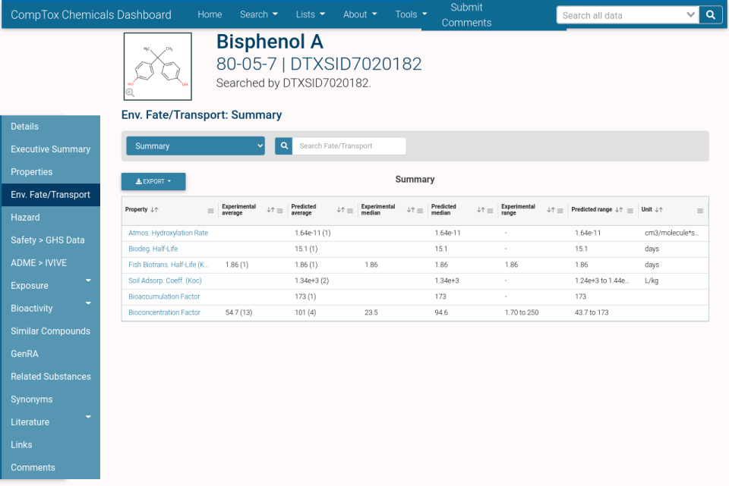Open Predicted range column menu icon
The image size is (729, 486).
click(x=630, y=211)
